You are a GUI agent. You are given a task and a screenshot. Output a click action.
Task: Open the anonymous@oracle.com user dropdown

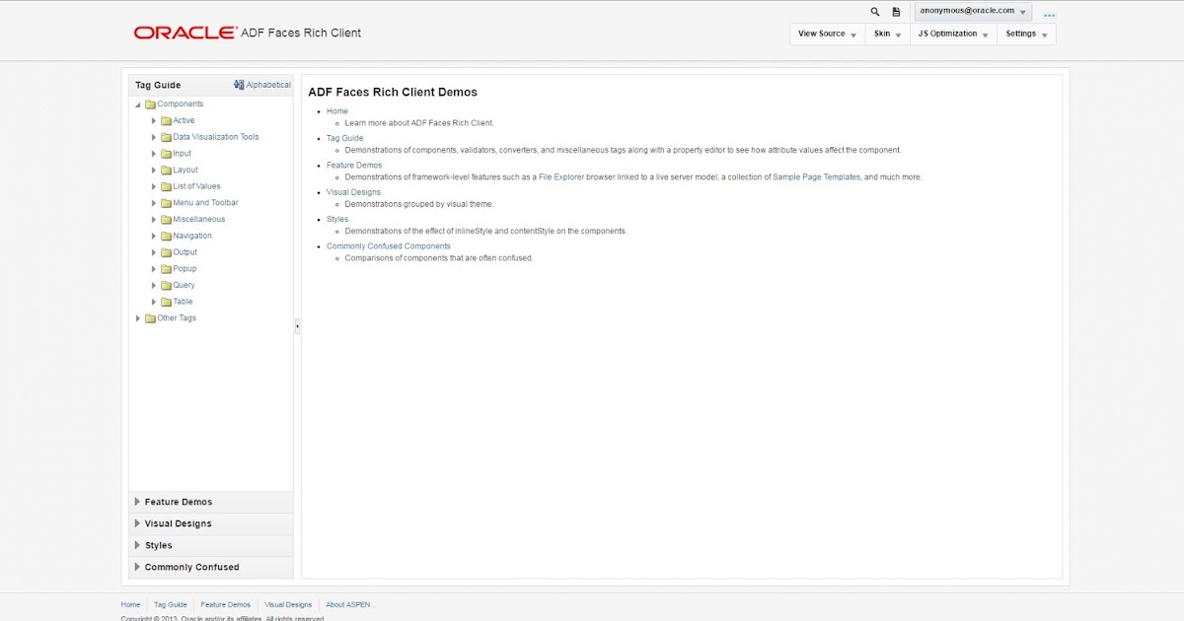click(972, 10)
